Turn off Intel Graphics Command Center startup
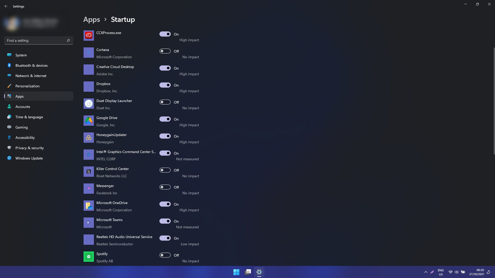Viewport: 495px width, 278px height. 165,153
